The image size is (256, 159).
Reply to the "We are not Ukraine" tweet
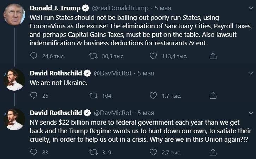(x=34, y=96)
